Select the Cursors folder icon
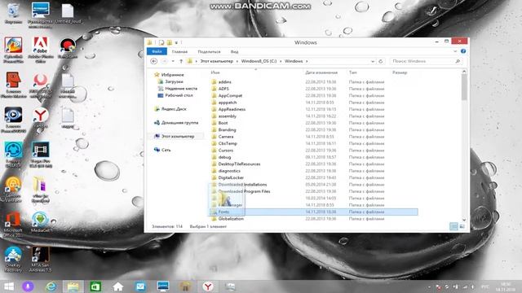 214,151
